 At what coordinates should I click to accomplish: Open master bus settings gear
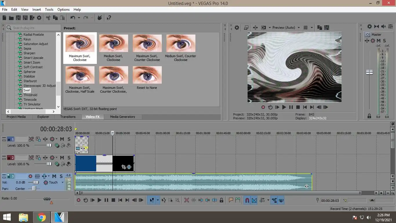click(x=370, y=26)
